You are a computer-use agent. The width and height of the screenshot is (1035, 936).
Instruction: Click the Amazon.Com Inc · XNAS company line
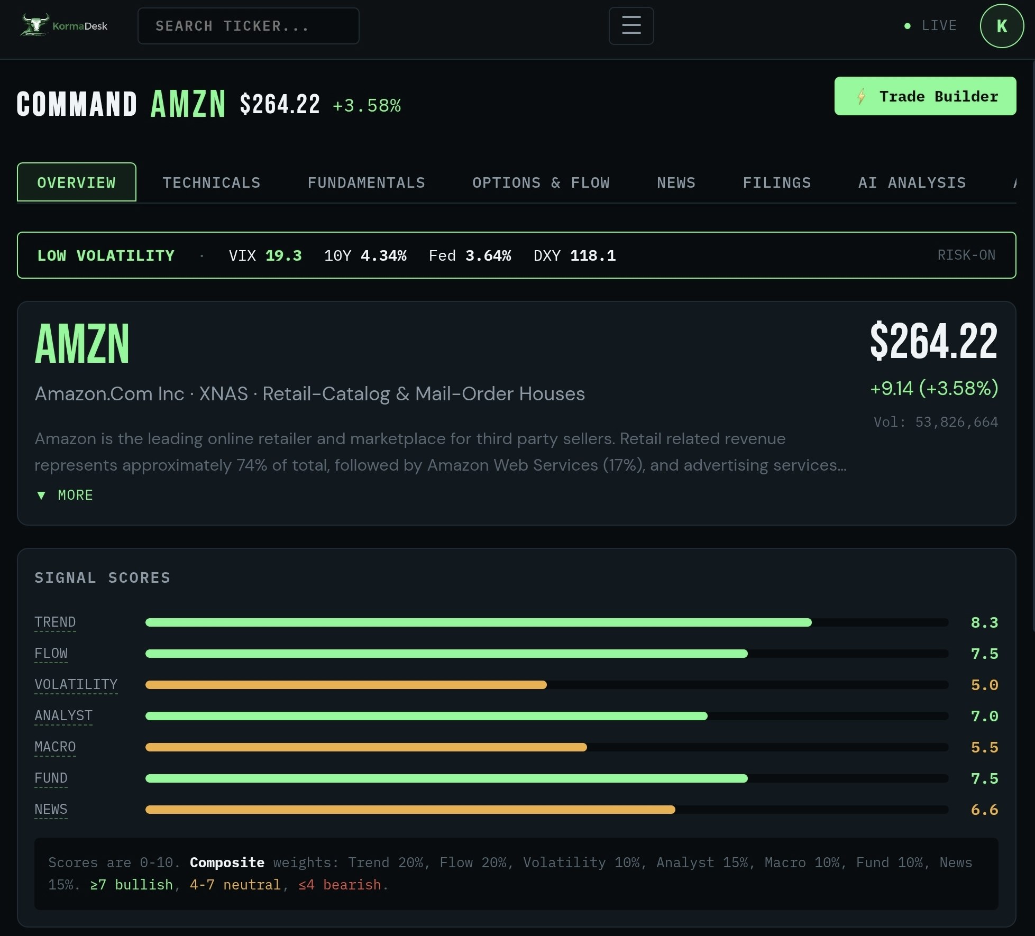point(309,394)
